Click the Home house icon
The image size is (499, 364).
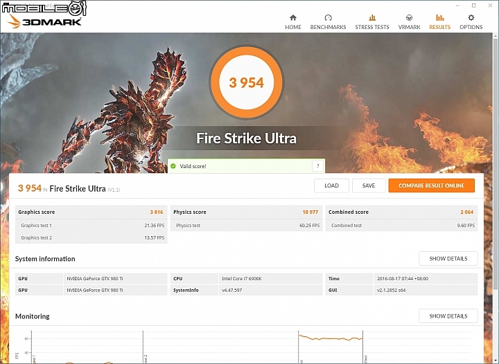(293, 17)
